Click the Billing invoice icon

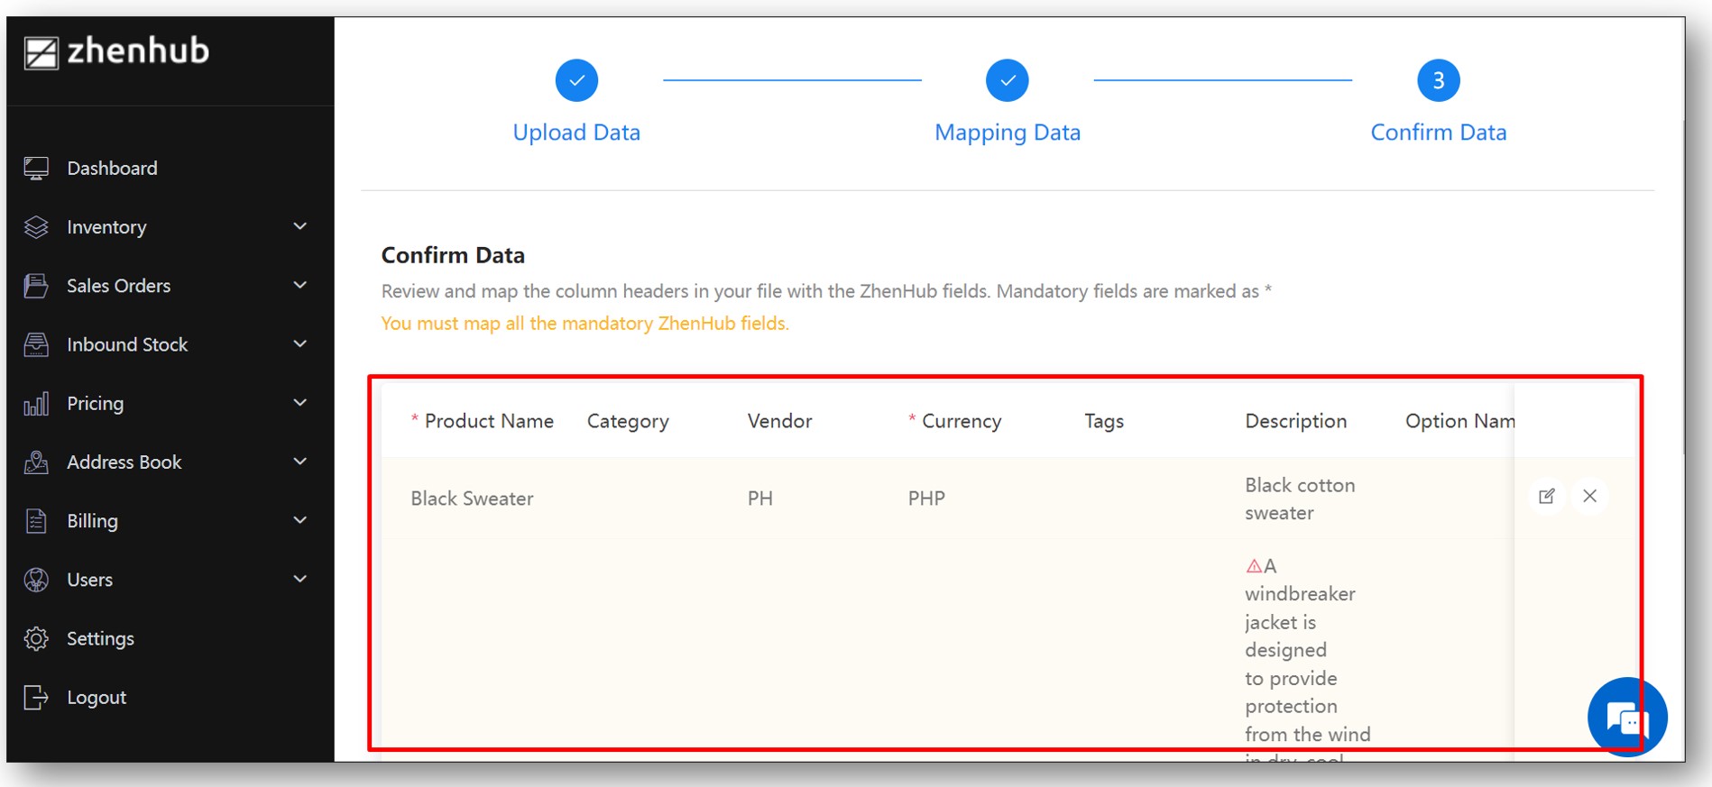[x=36, y=521]
